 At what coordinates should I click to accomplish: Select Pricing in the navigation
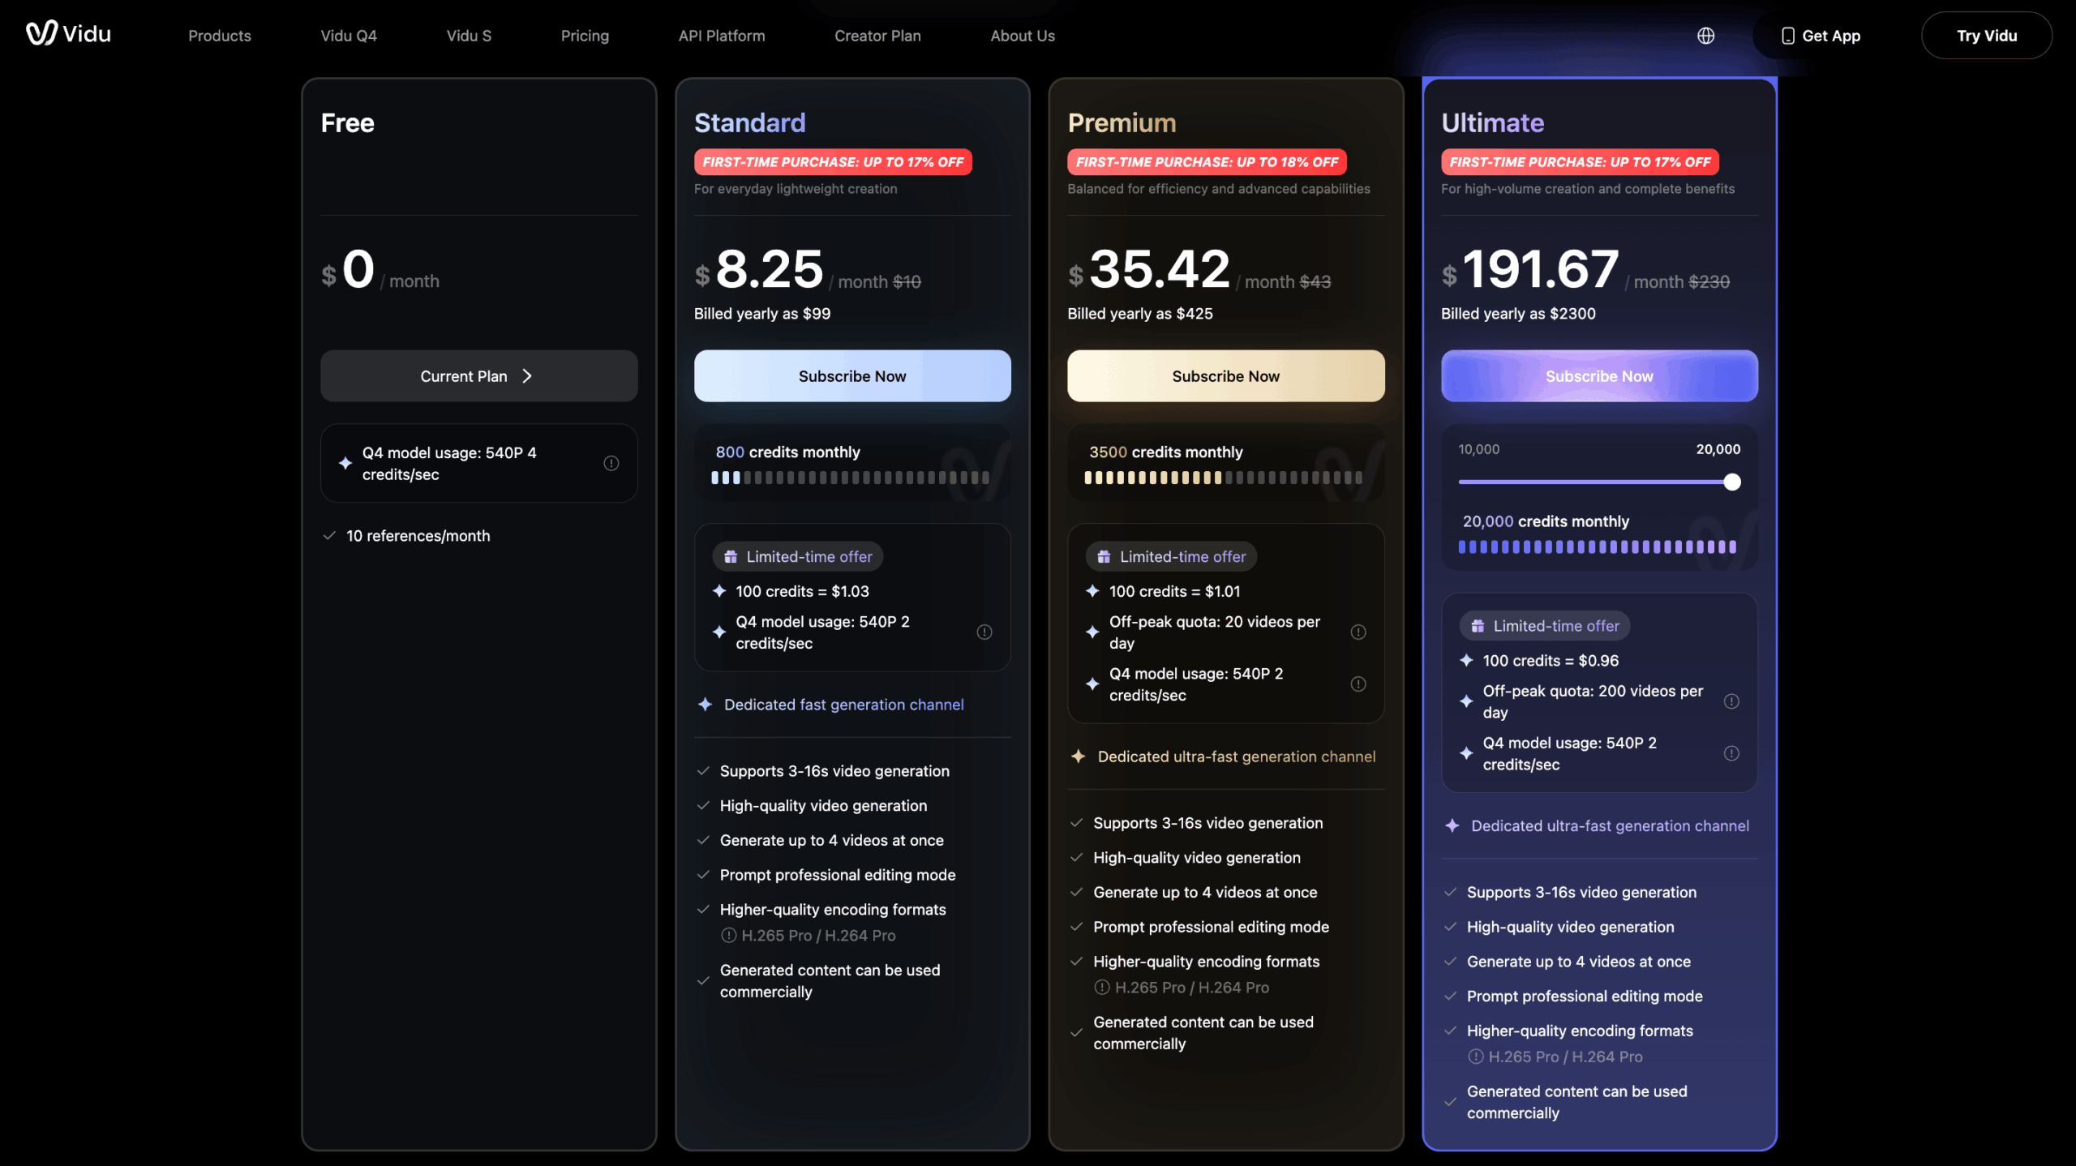tap(585, 36)
